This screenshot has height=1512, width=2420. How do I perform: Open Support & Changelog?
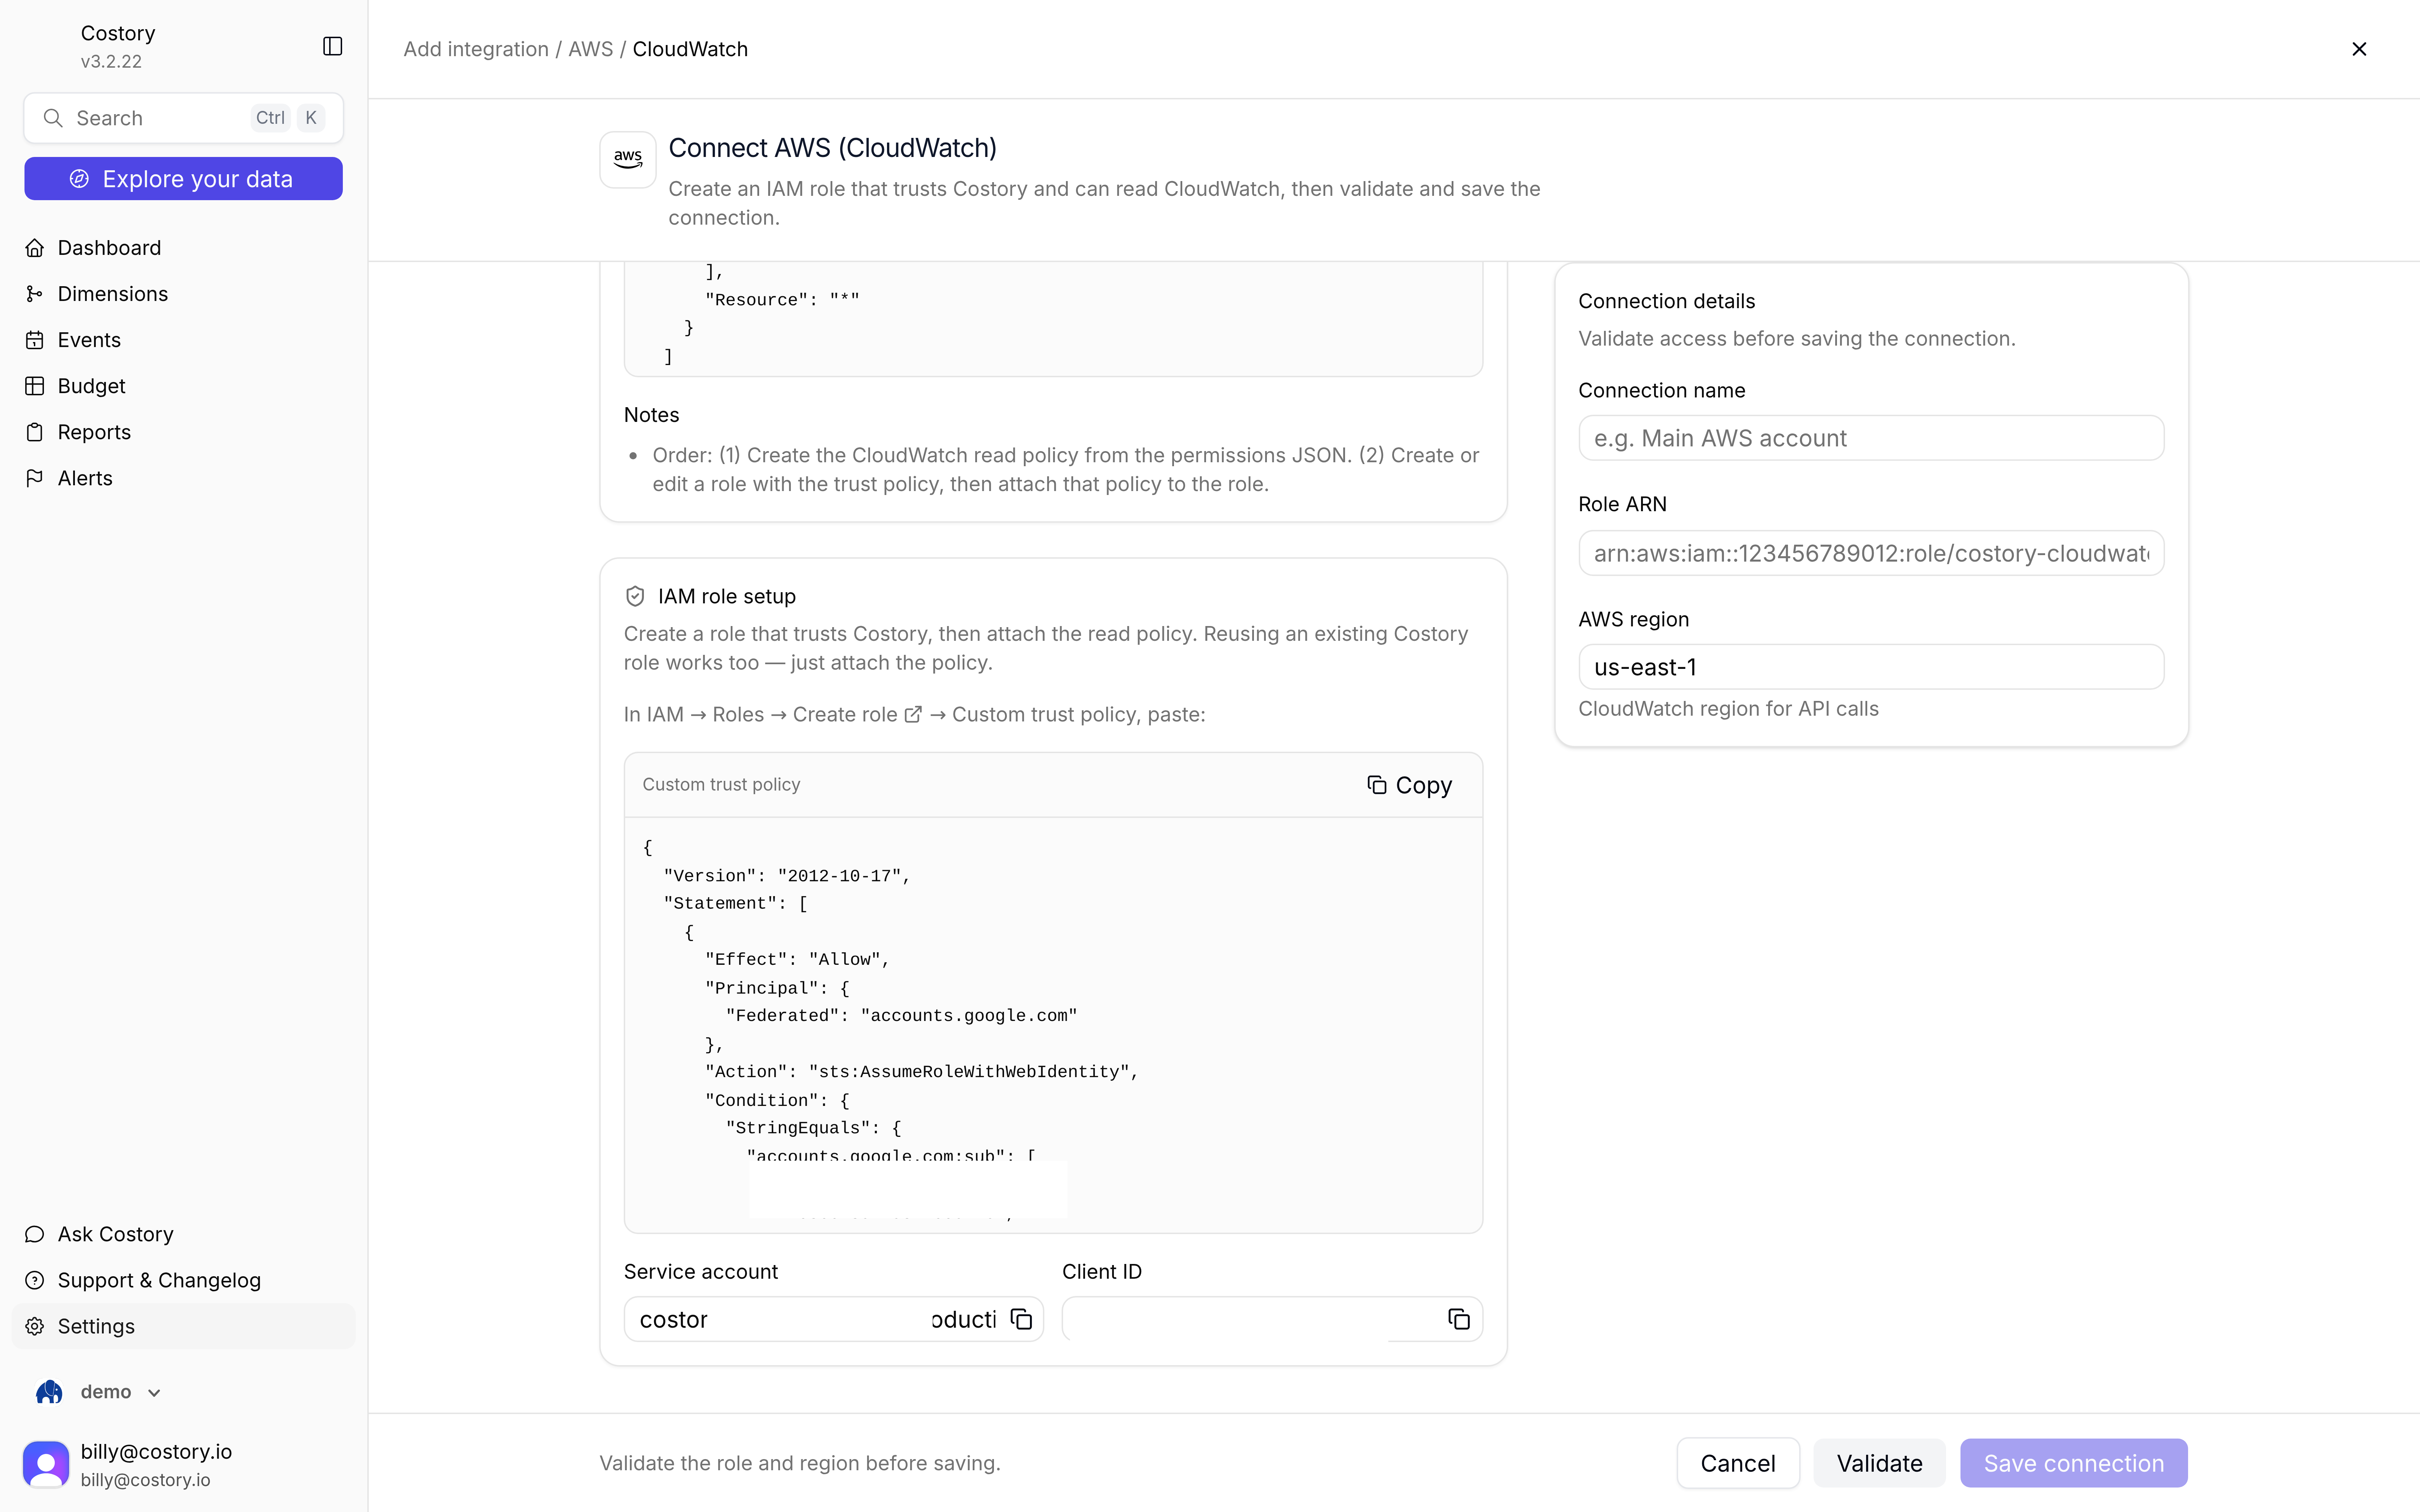click(x=184, y=1280)
